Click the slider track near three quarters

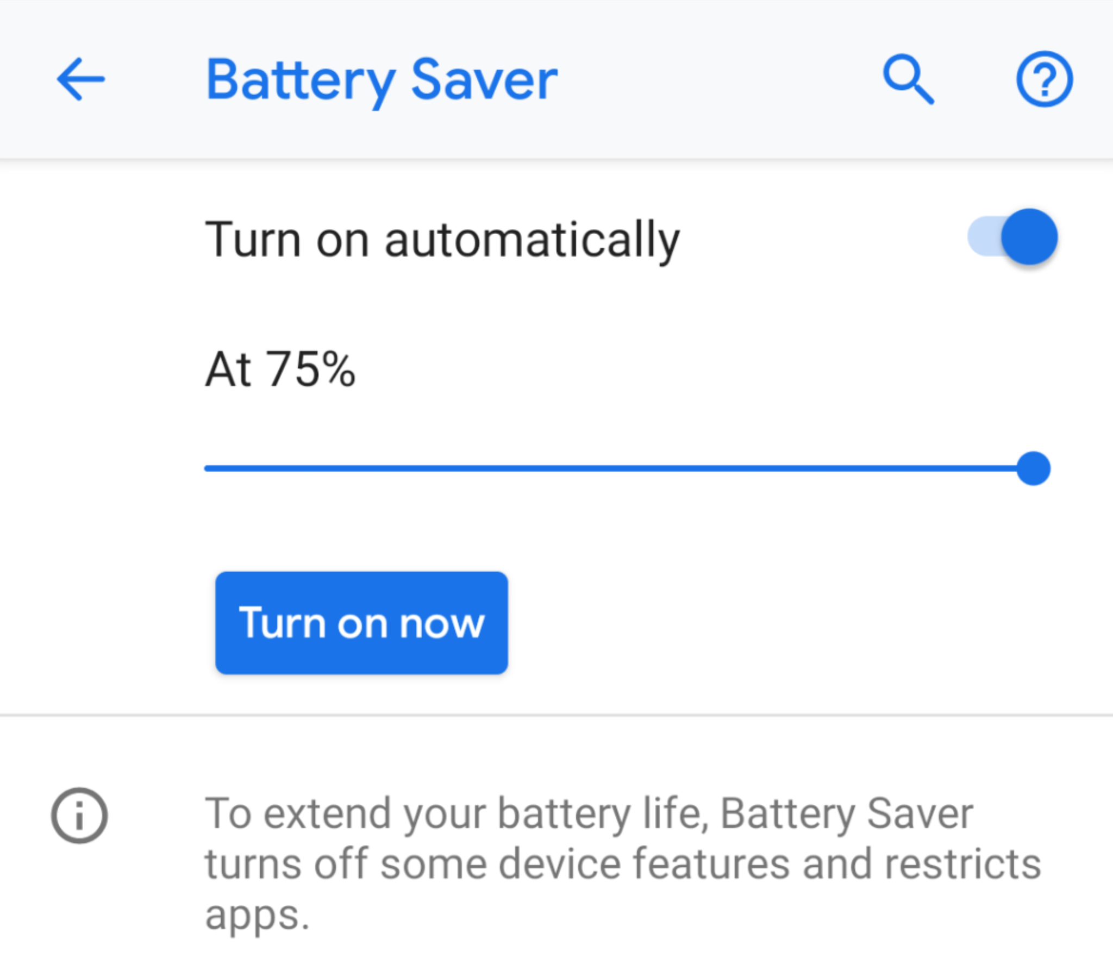[826, 468]
